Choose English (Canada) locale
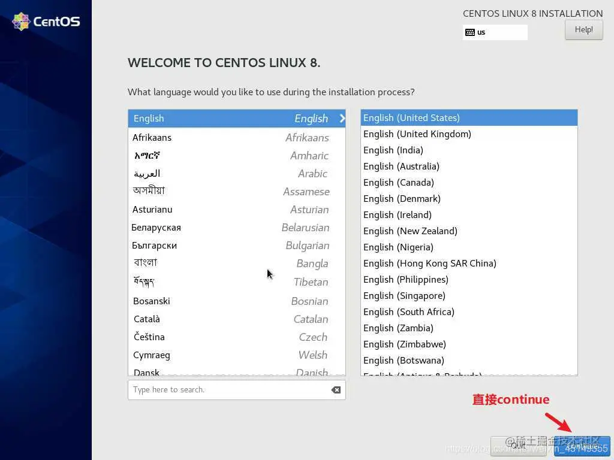The width and height of the screenshot is (614, 460). 469,183
